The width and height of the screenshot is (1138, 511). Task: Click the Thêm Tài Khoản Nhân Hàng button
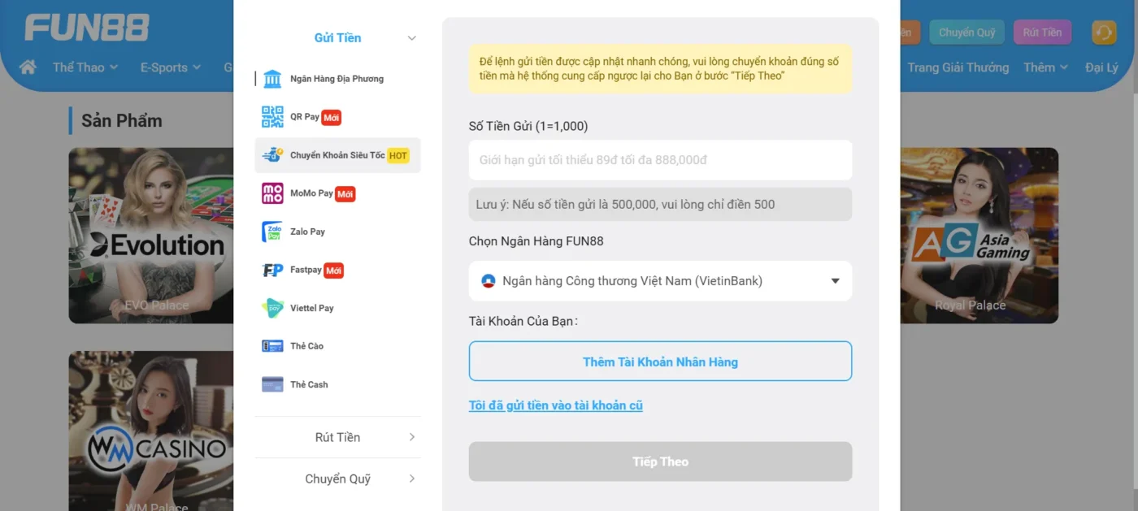tap(660, 362)
